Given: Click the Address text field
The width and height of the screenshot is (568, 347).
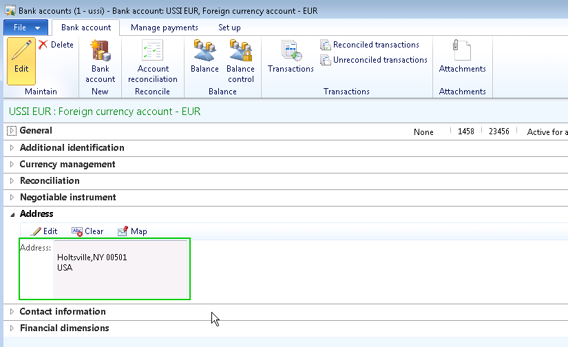Looking at the screenshot, I should tap(120, 269).
